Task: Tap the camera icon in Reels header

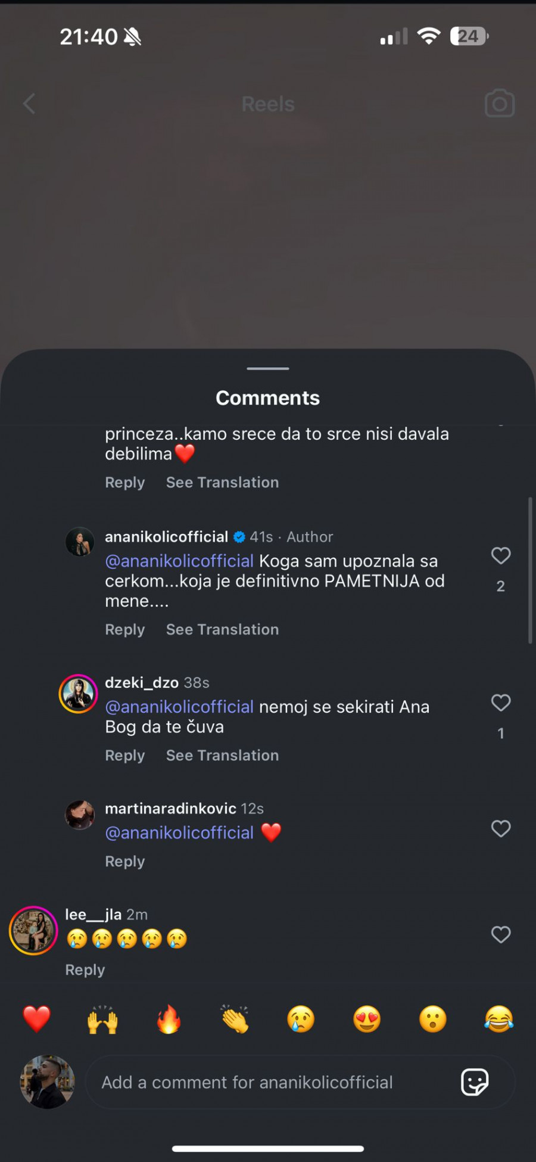Action: pyautogui.click(x=499, y=104)
